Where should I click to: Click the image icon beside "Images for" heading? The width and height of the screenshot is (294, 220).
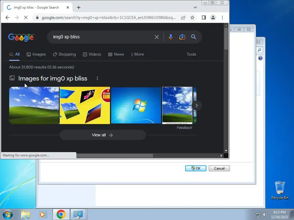click(12, 78)
